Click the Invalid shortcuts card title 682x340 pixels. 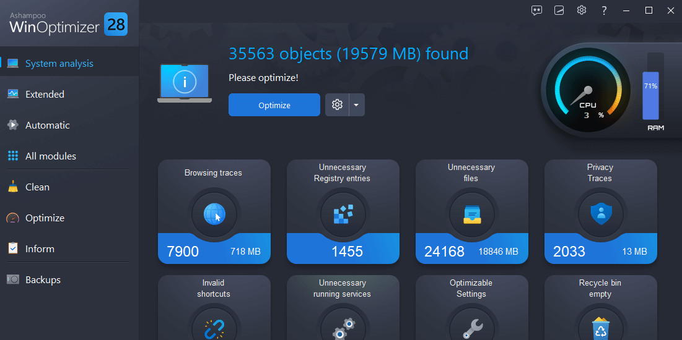click(213, 288)
